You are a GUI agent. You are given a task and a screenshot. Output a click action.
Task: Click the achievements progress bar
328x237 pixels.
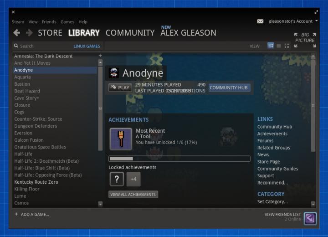[179, 159]
